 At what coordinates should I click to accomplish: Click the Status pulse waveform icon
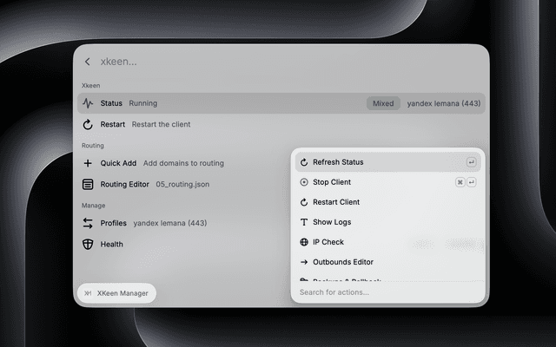(88, 103)
